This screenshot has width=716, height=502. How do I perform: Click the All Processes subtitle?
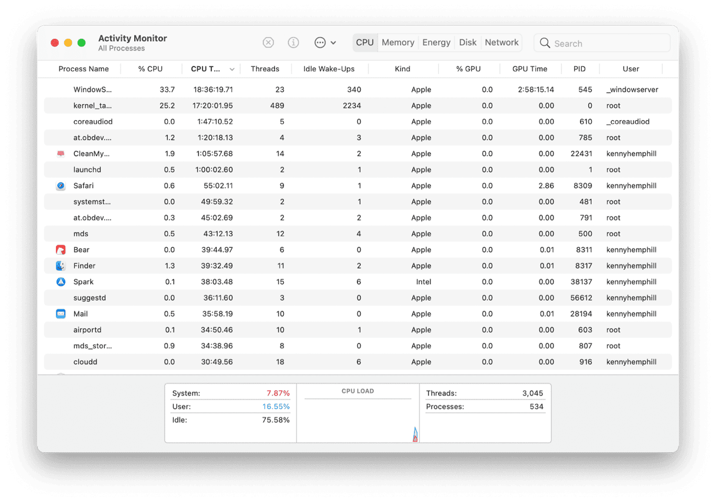point(121,48)
